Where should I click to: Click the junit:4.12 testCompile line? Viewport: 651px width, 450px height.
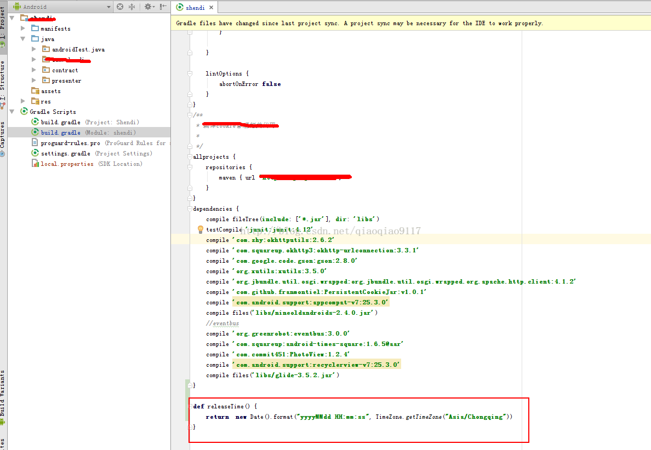tap(260, 230)
